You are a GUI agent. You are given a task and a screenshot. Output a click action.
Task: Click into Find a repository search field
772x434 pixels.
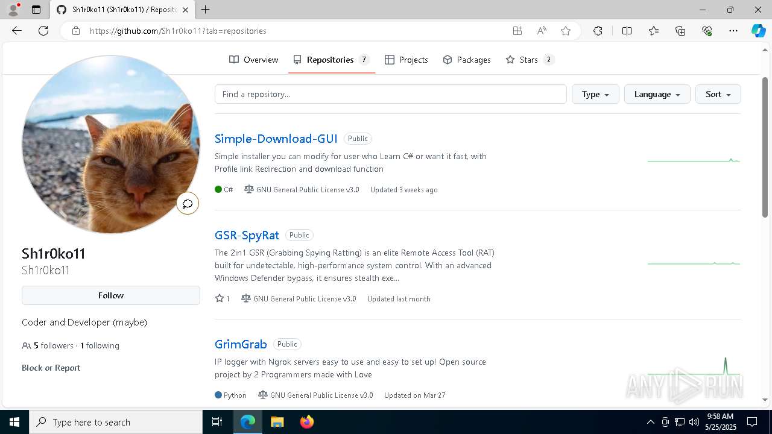(391, 94)
